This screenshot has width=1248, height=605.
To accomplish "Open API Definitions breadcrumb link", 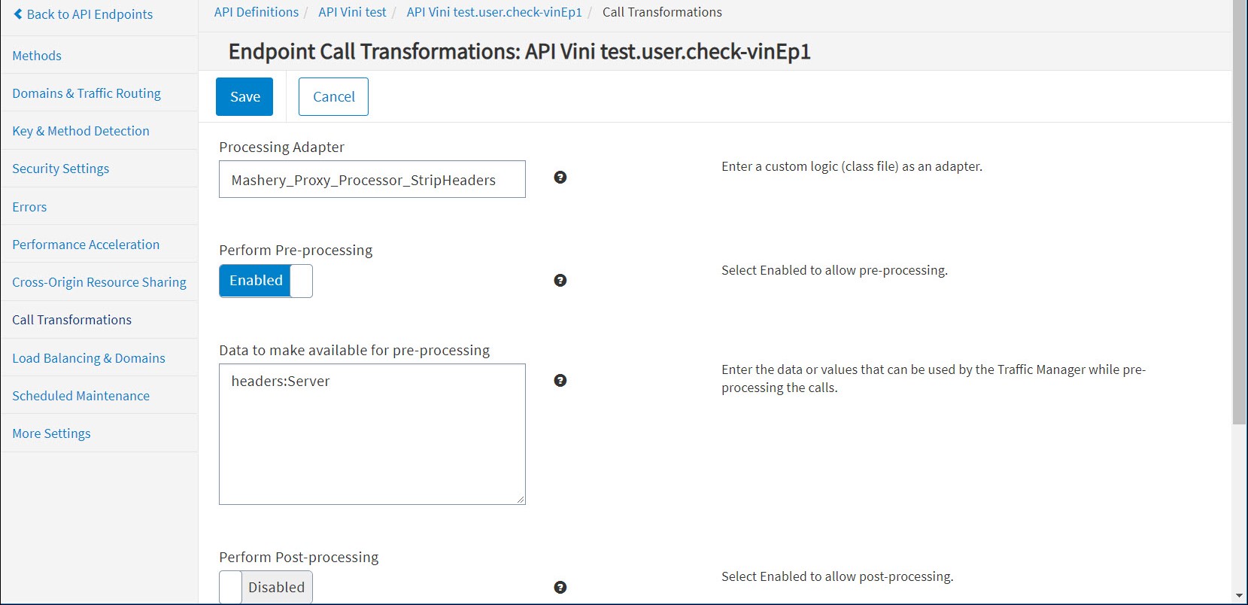I will 256,12.
